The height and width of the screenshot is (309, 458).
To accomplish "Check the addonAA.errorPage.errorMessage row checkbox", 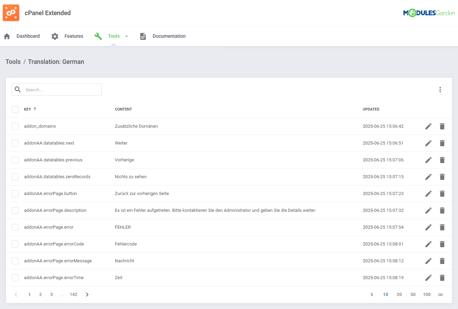I will (x=15, y=261).
